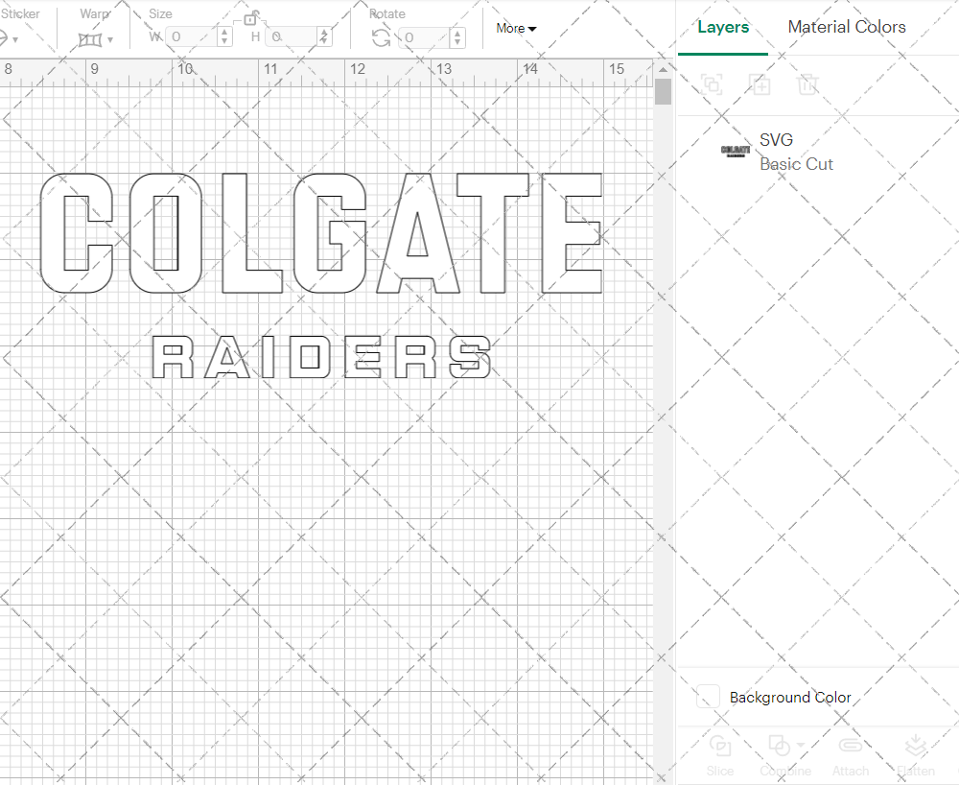The image size is (959, 785).
Task: Select the SVG Basic Cut layer thumbnail
Action: click(734, 151)
